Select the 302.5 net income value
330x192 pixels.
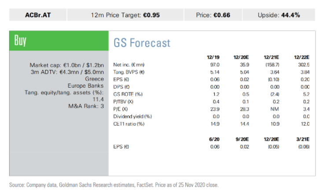click(x=304, y=65)
